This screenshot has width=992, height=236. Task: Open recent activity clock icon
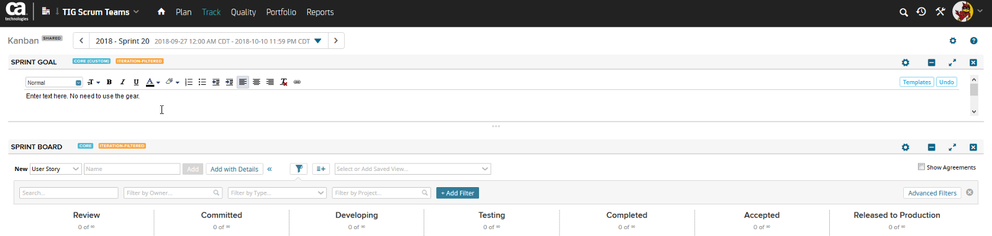point(921,12)
